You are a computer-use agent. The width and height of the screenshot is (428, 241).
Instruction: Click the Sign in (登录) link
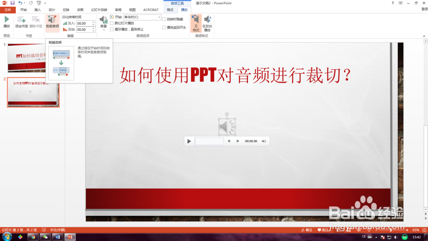point(425,9)
